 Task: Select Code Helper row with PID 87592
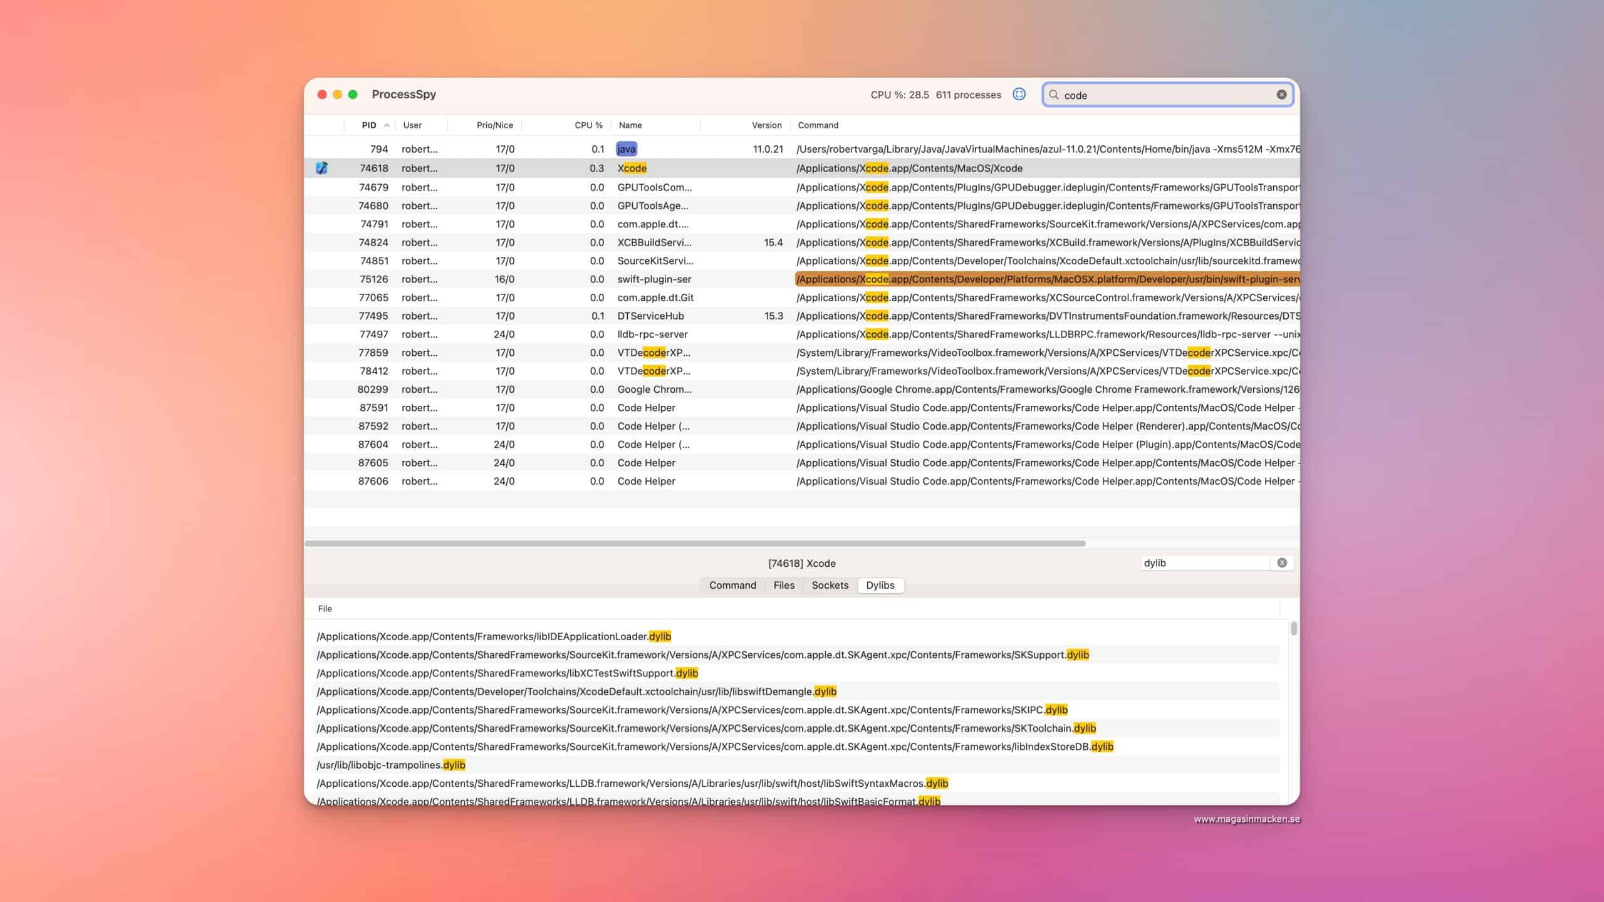(802, 426)
